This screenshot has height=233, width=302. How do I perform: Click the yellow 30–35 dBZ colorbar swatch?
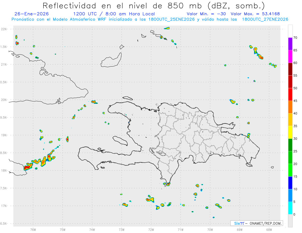(x=290, y=132)
